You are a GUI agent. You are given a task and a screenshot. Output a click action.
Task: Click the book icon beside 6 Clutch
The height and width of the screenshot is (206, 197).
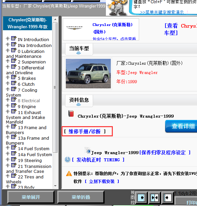click(x=14, y=83)
